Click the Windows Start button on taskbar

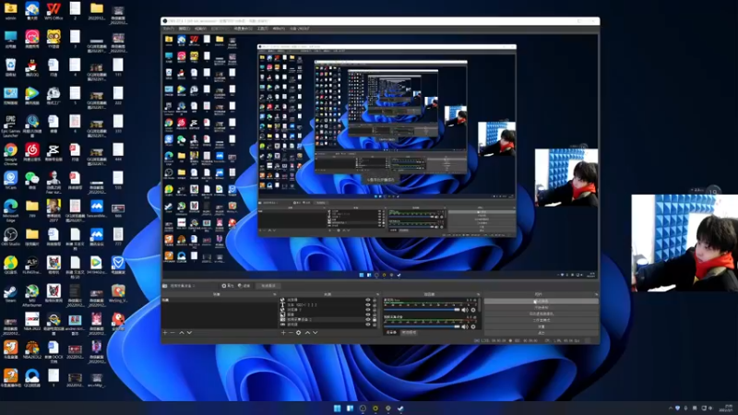337,408
